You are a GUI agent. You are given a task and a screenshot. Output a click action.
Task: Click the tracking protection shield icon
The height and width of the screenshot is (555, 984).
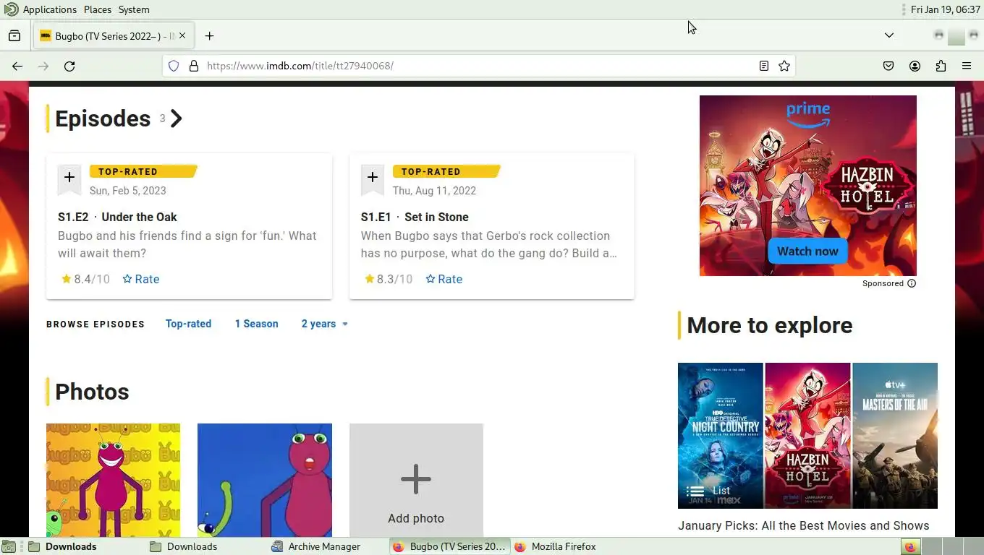click(174, 66)
